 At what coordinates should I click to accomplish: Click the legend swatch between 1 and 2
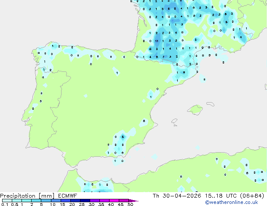[x=27, y=201]
